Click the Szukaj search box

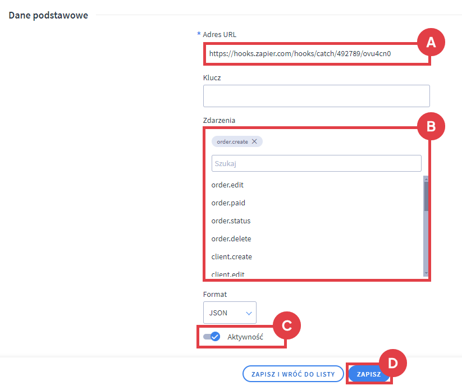pos(316,163)
